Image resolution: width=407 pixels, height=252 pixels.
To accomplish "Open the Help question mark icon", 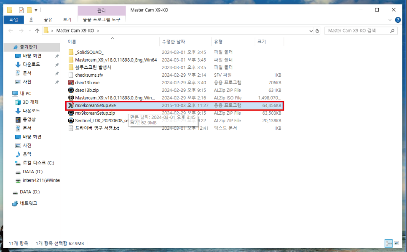I will click(x=398, y=20).
